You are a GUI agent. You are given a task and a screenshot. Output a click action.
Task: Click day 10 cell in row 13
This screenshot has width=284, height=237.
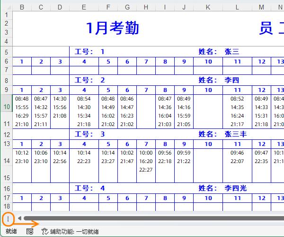coord(208,144)
